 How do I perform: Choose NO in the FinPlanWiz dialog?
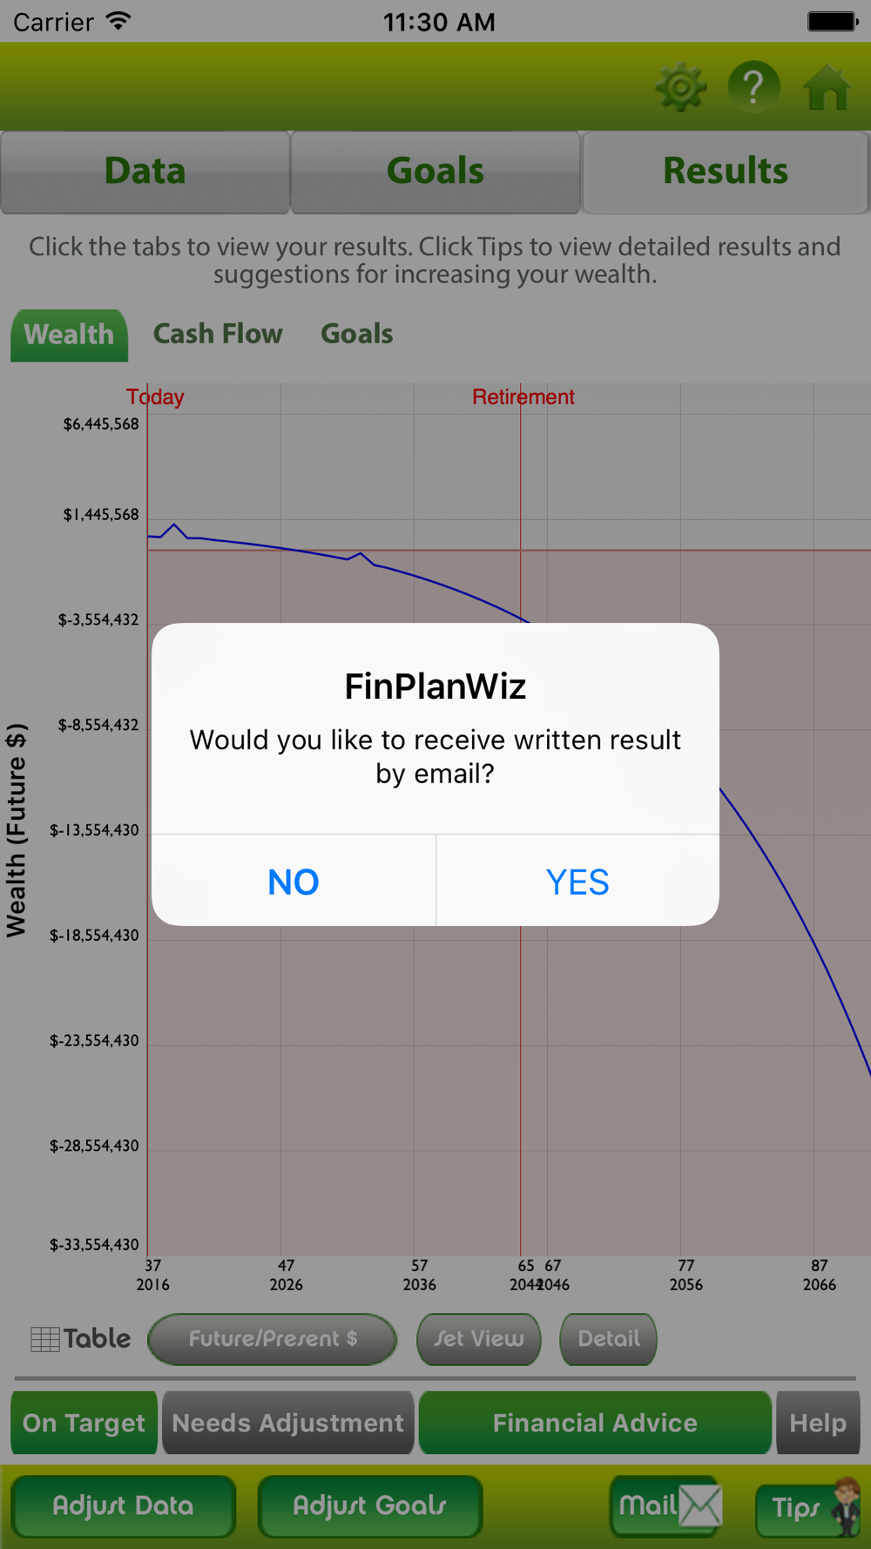click(x=294, y=881)
